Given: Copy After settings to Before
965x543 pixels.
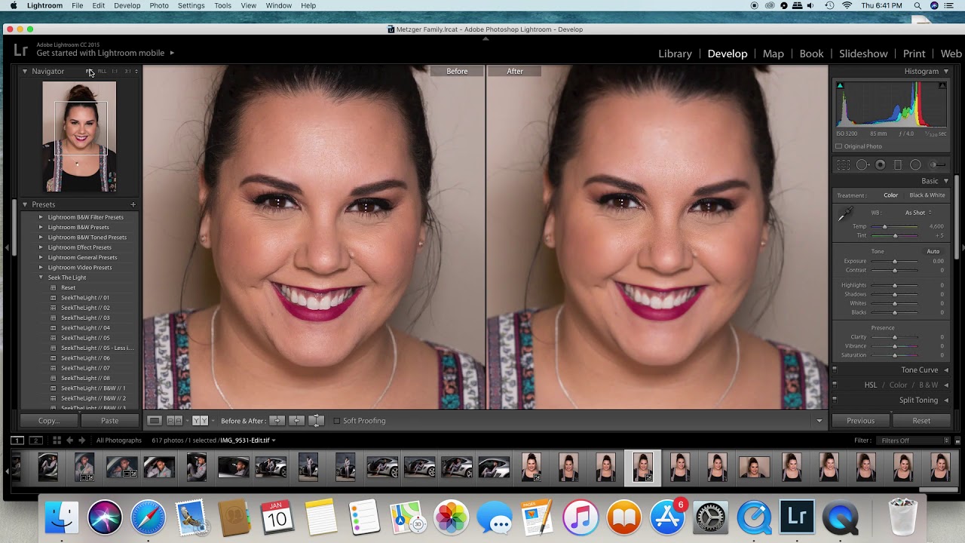Looking at the screenshot, I should [x=296, y=421].
